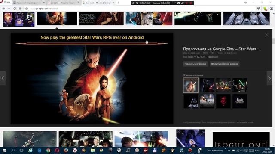Reload the Google search page
The height and width of the screenshot is (154, 275).
tap(15, 9)
